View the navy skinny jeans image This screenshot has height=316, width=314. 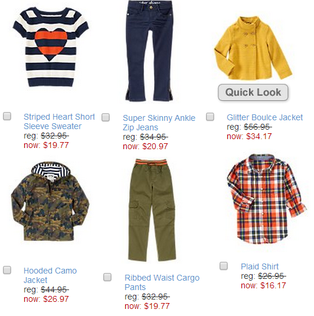coord(149,51)
